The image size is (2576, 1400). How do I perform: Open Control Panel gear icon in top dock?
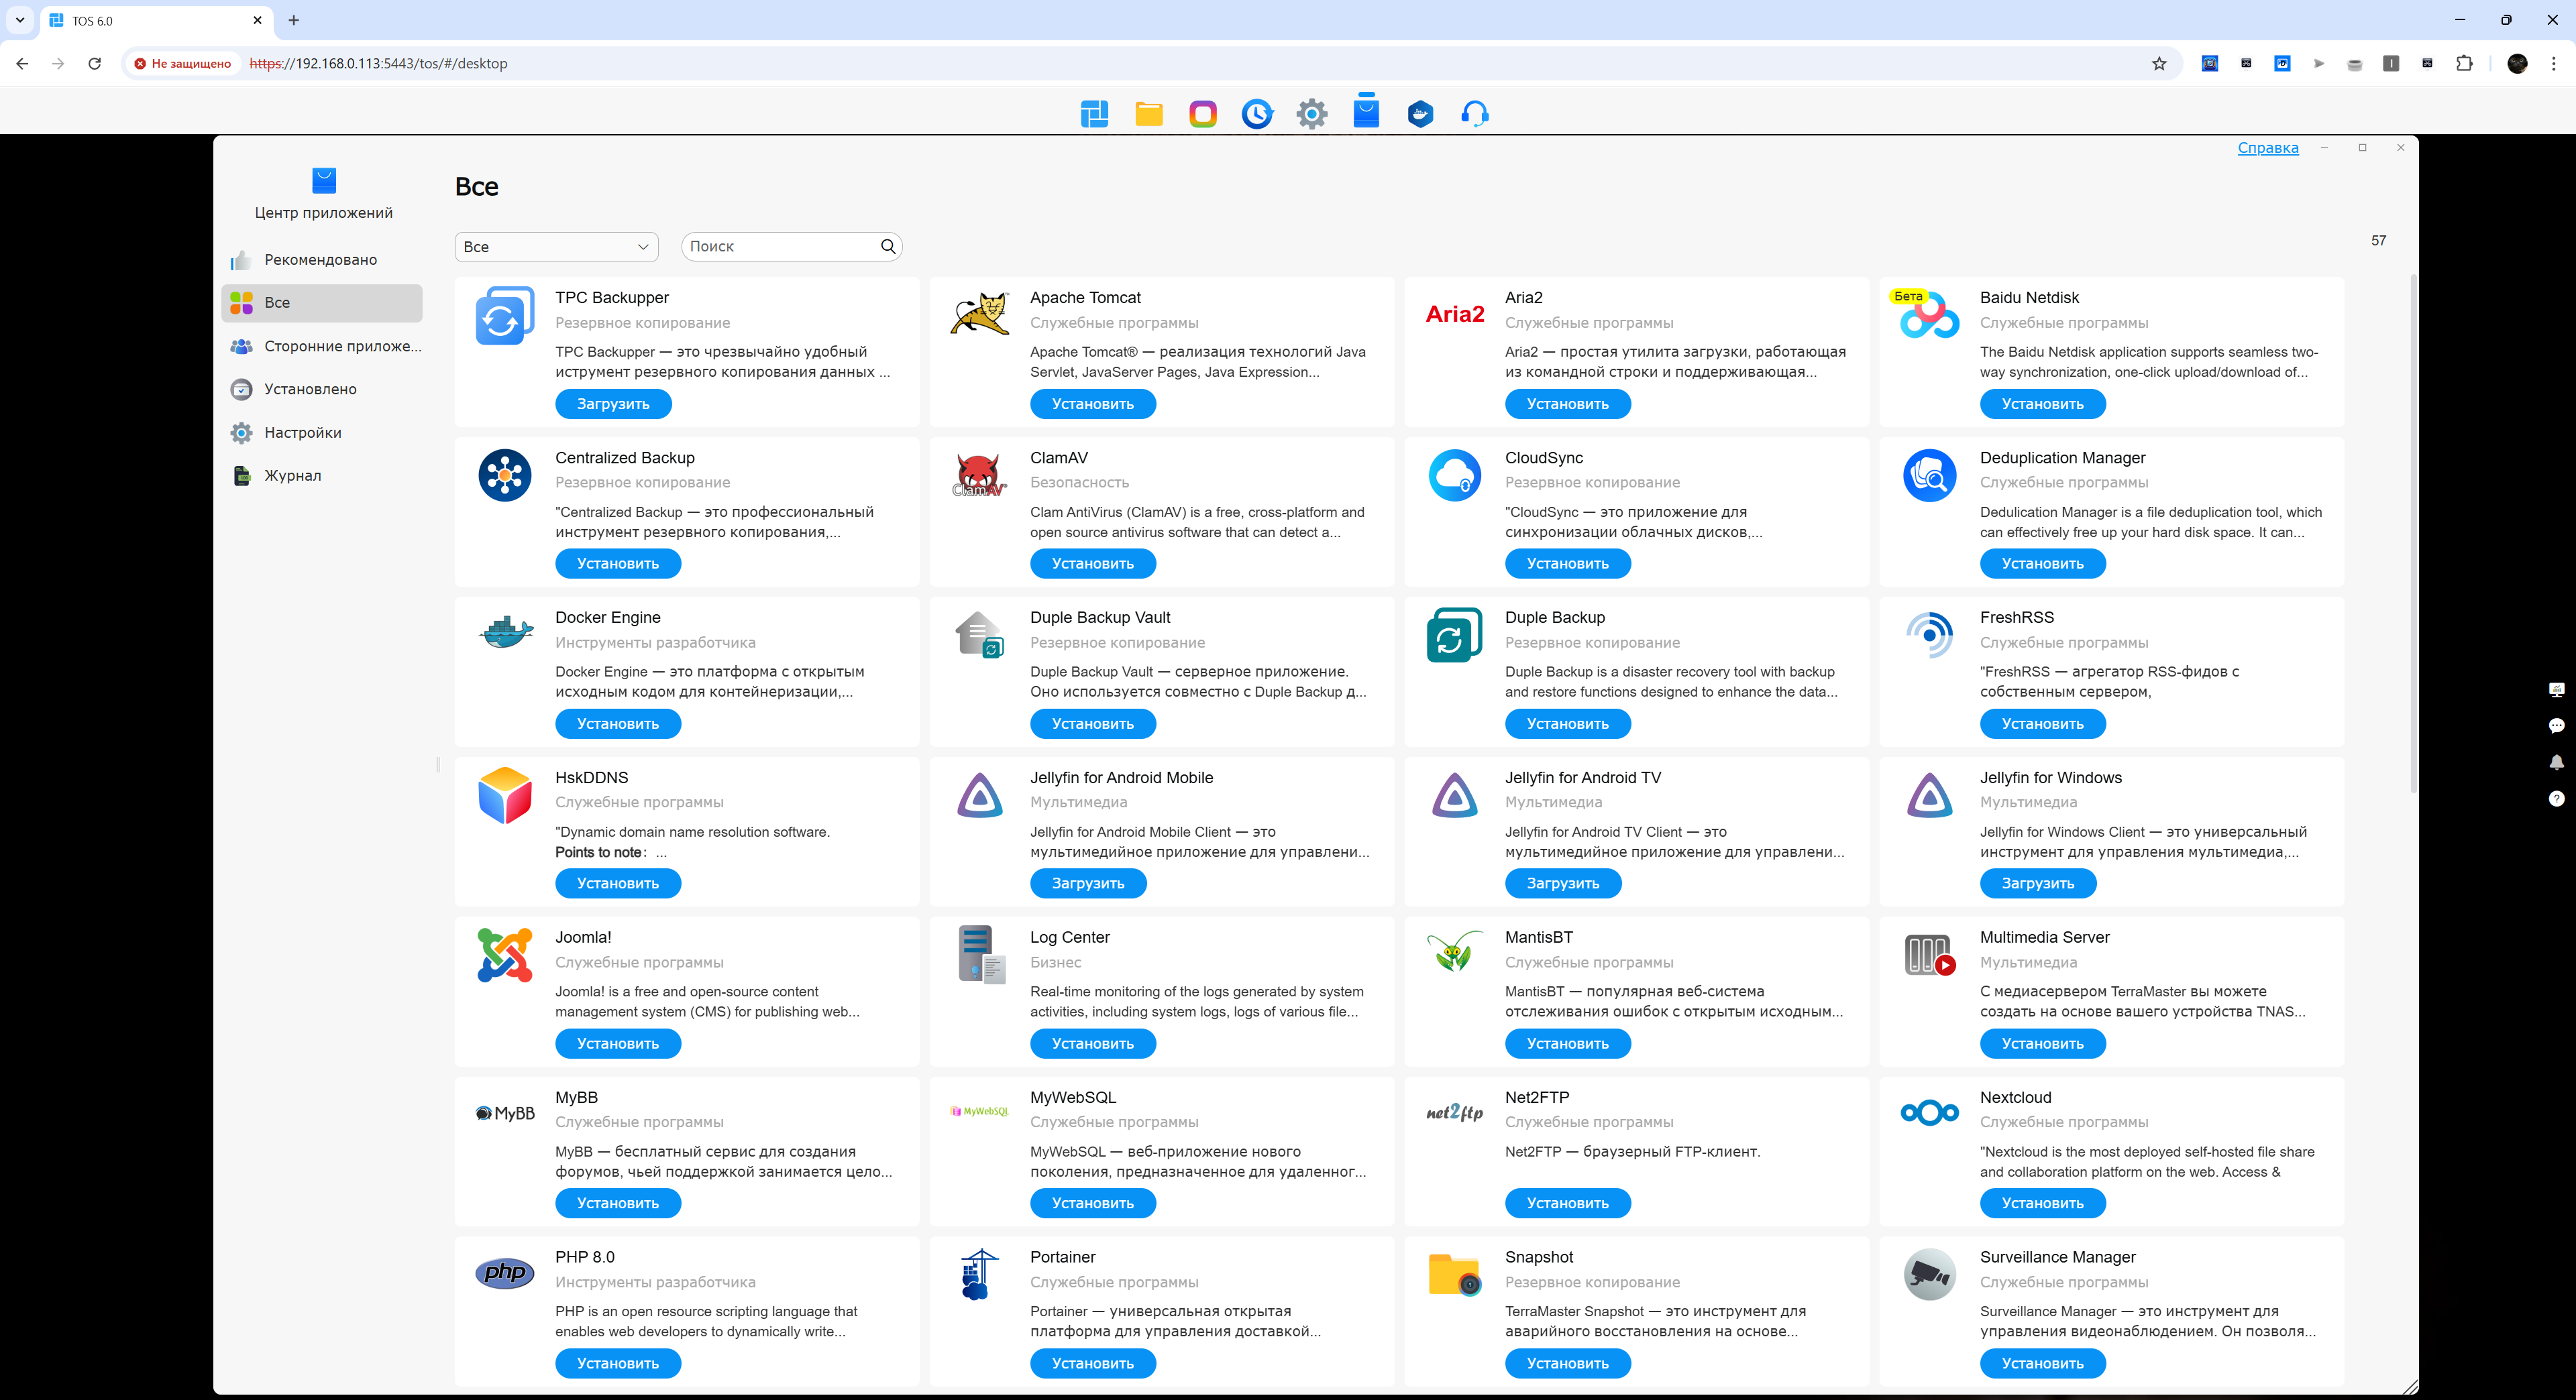coord(1311,114)
